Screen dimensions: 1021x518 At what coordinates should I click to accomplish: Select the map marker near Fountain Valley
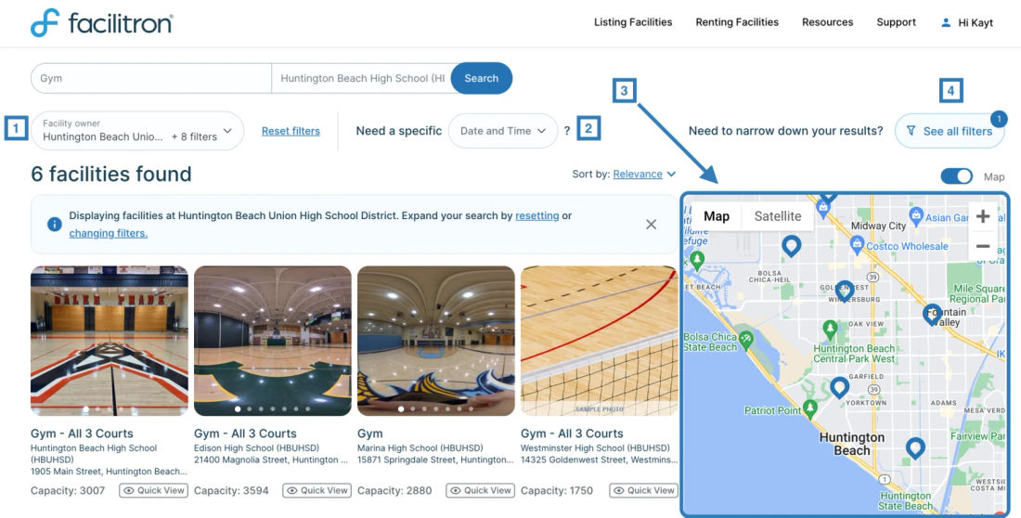coord(933,313)
